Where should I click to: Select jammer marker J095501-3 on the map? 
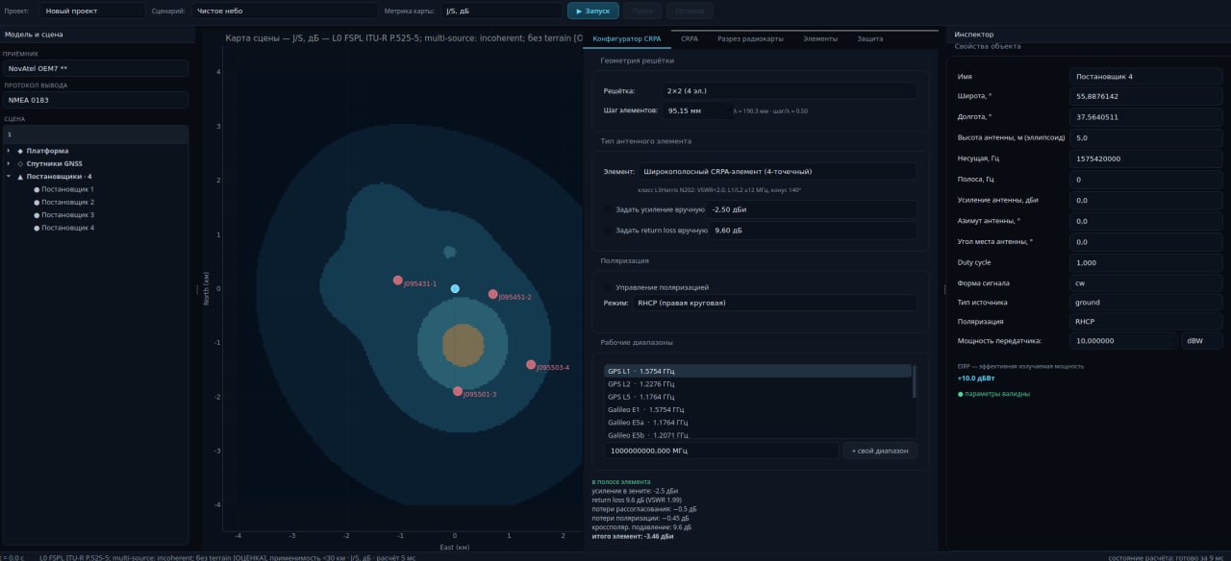[458, 391]
